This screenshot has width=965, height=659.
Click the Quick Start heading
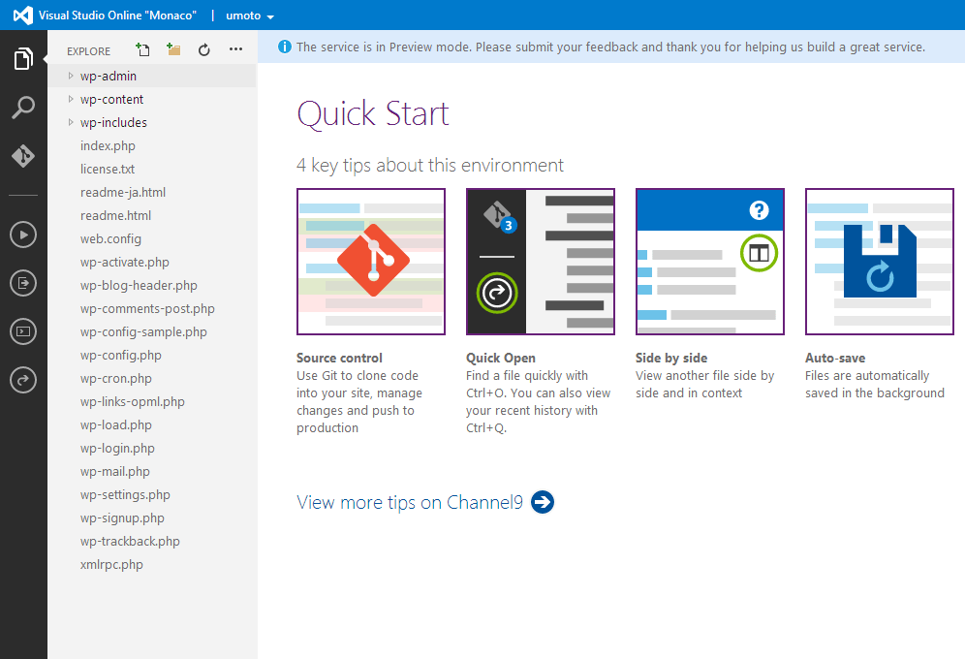[x=373, y=113]
